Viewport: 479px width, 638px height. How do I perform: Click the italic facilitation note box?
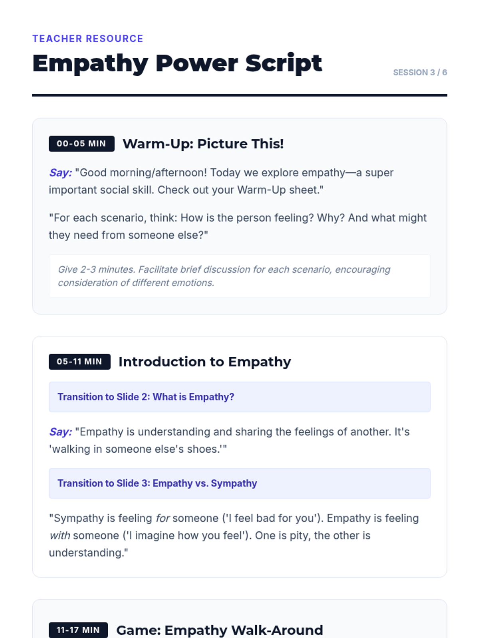click(x=239, y=276)
